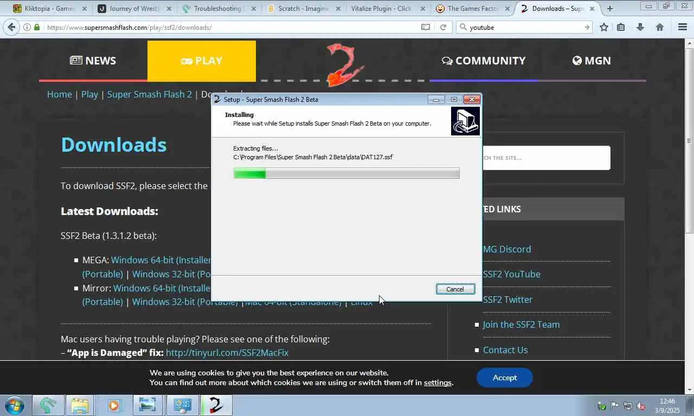The height and width of the screenshot is (416, 694).
Task: Accept the cookies notice
Action: pos(505,378)
